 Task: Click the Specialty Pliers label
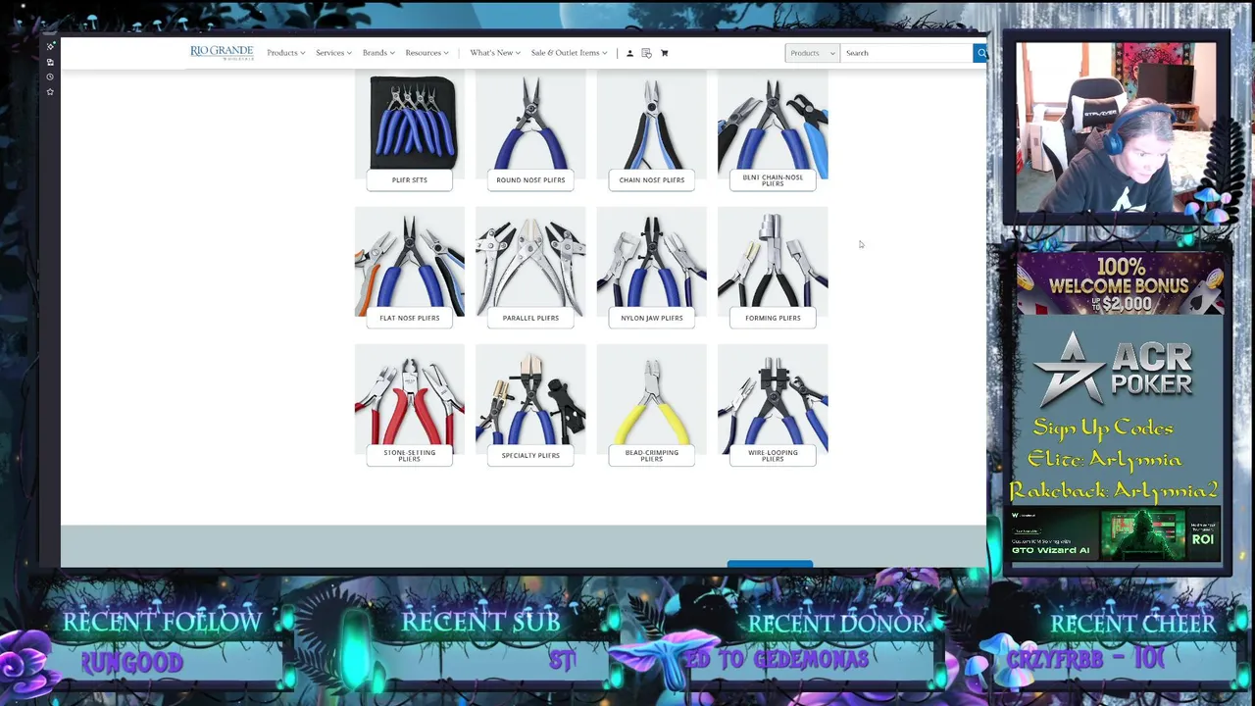coord(530,455)
